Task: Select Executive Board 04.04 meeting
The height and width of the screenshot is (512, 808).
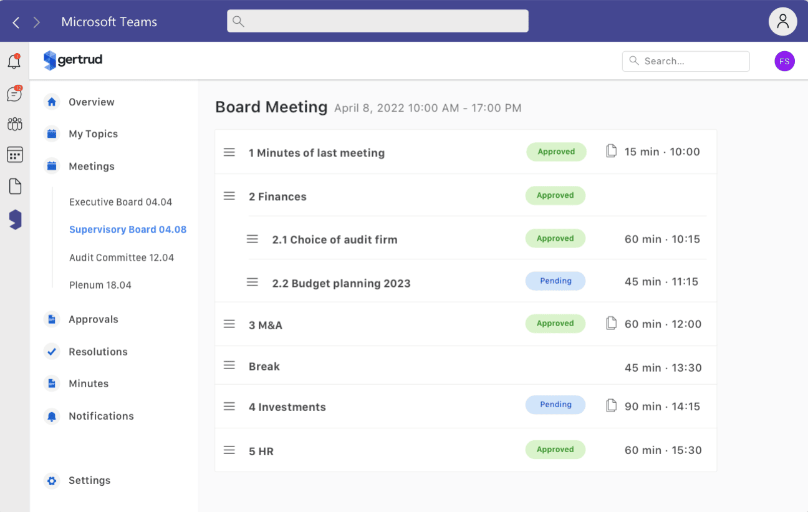Action: (120, 202)
